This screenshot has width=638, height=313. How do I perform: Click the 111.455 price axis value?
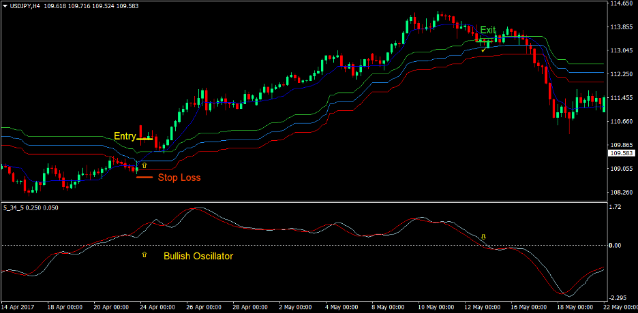[x=621, y=98]
